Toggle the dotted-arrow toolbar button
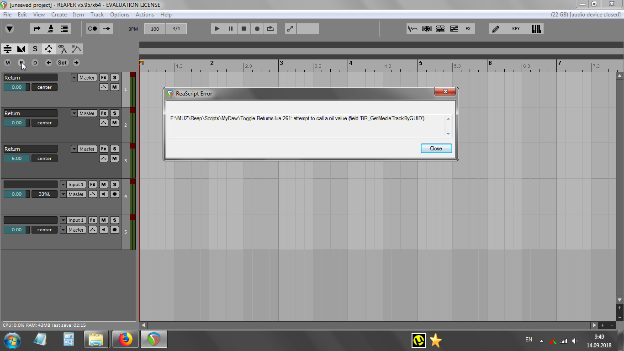Image resolution: width=624 pixels, height=351 pixels. click(x=106, y=29)
